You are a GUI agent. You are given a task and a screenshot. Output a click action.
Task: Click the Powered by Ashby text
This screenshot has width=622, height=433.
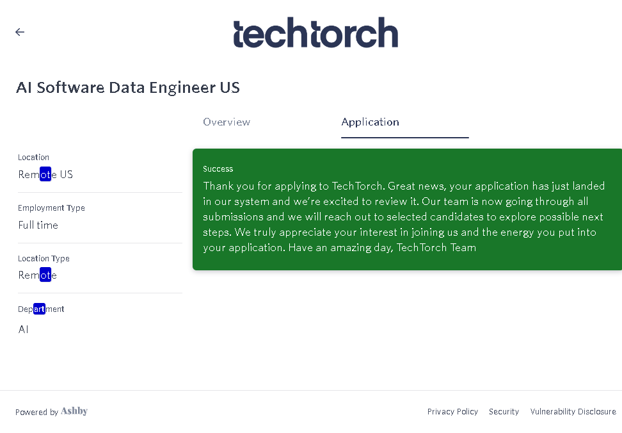pos(37,412)
